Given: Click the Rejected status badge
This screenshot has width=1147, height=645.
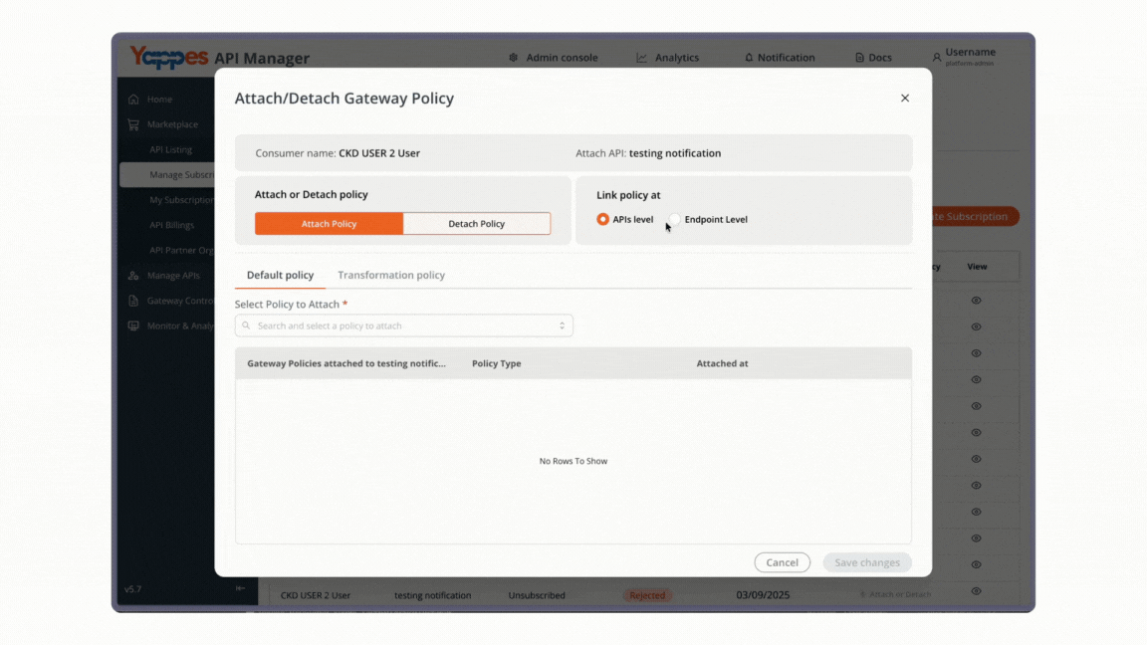Looking at the screenshot, I should click(x=647, y=595).
